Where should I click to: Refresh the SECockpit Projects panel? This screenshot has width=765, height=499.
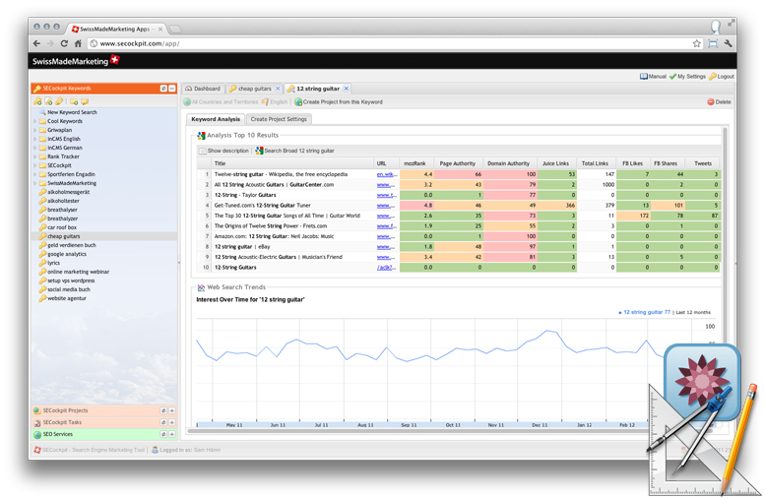(163, 410)
